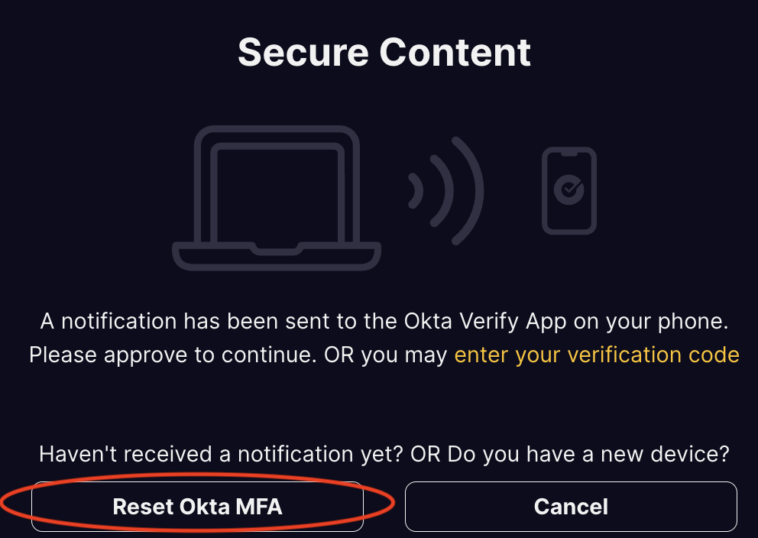Click the smallest signal wave arc
The width and height of the screenshot is (758, 538).
416,191
